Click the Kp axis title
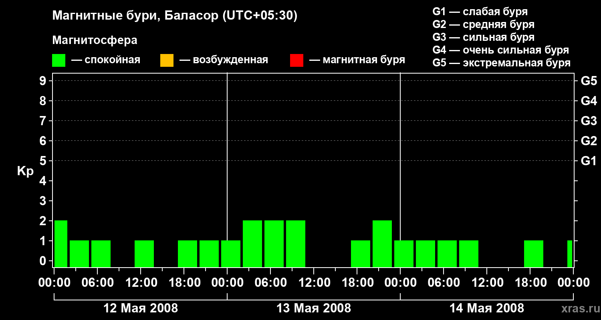The height and width of the screenshot is (320, 601). (25, 172)
